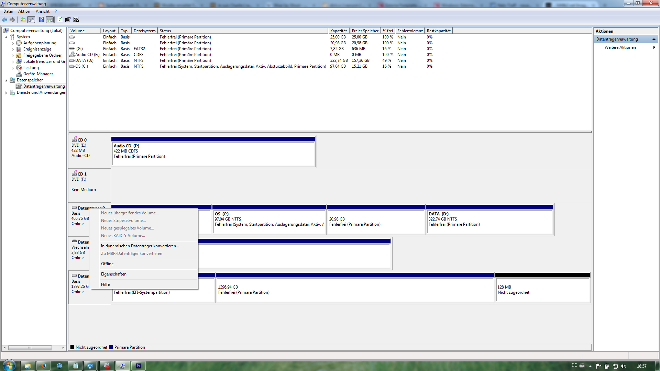Click the blue Help question mark icon
The image size is (660, 371).
pyautogui.click(x=41, y=20)
